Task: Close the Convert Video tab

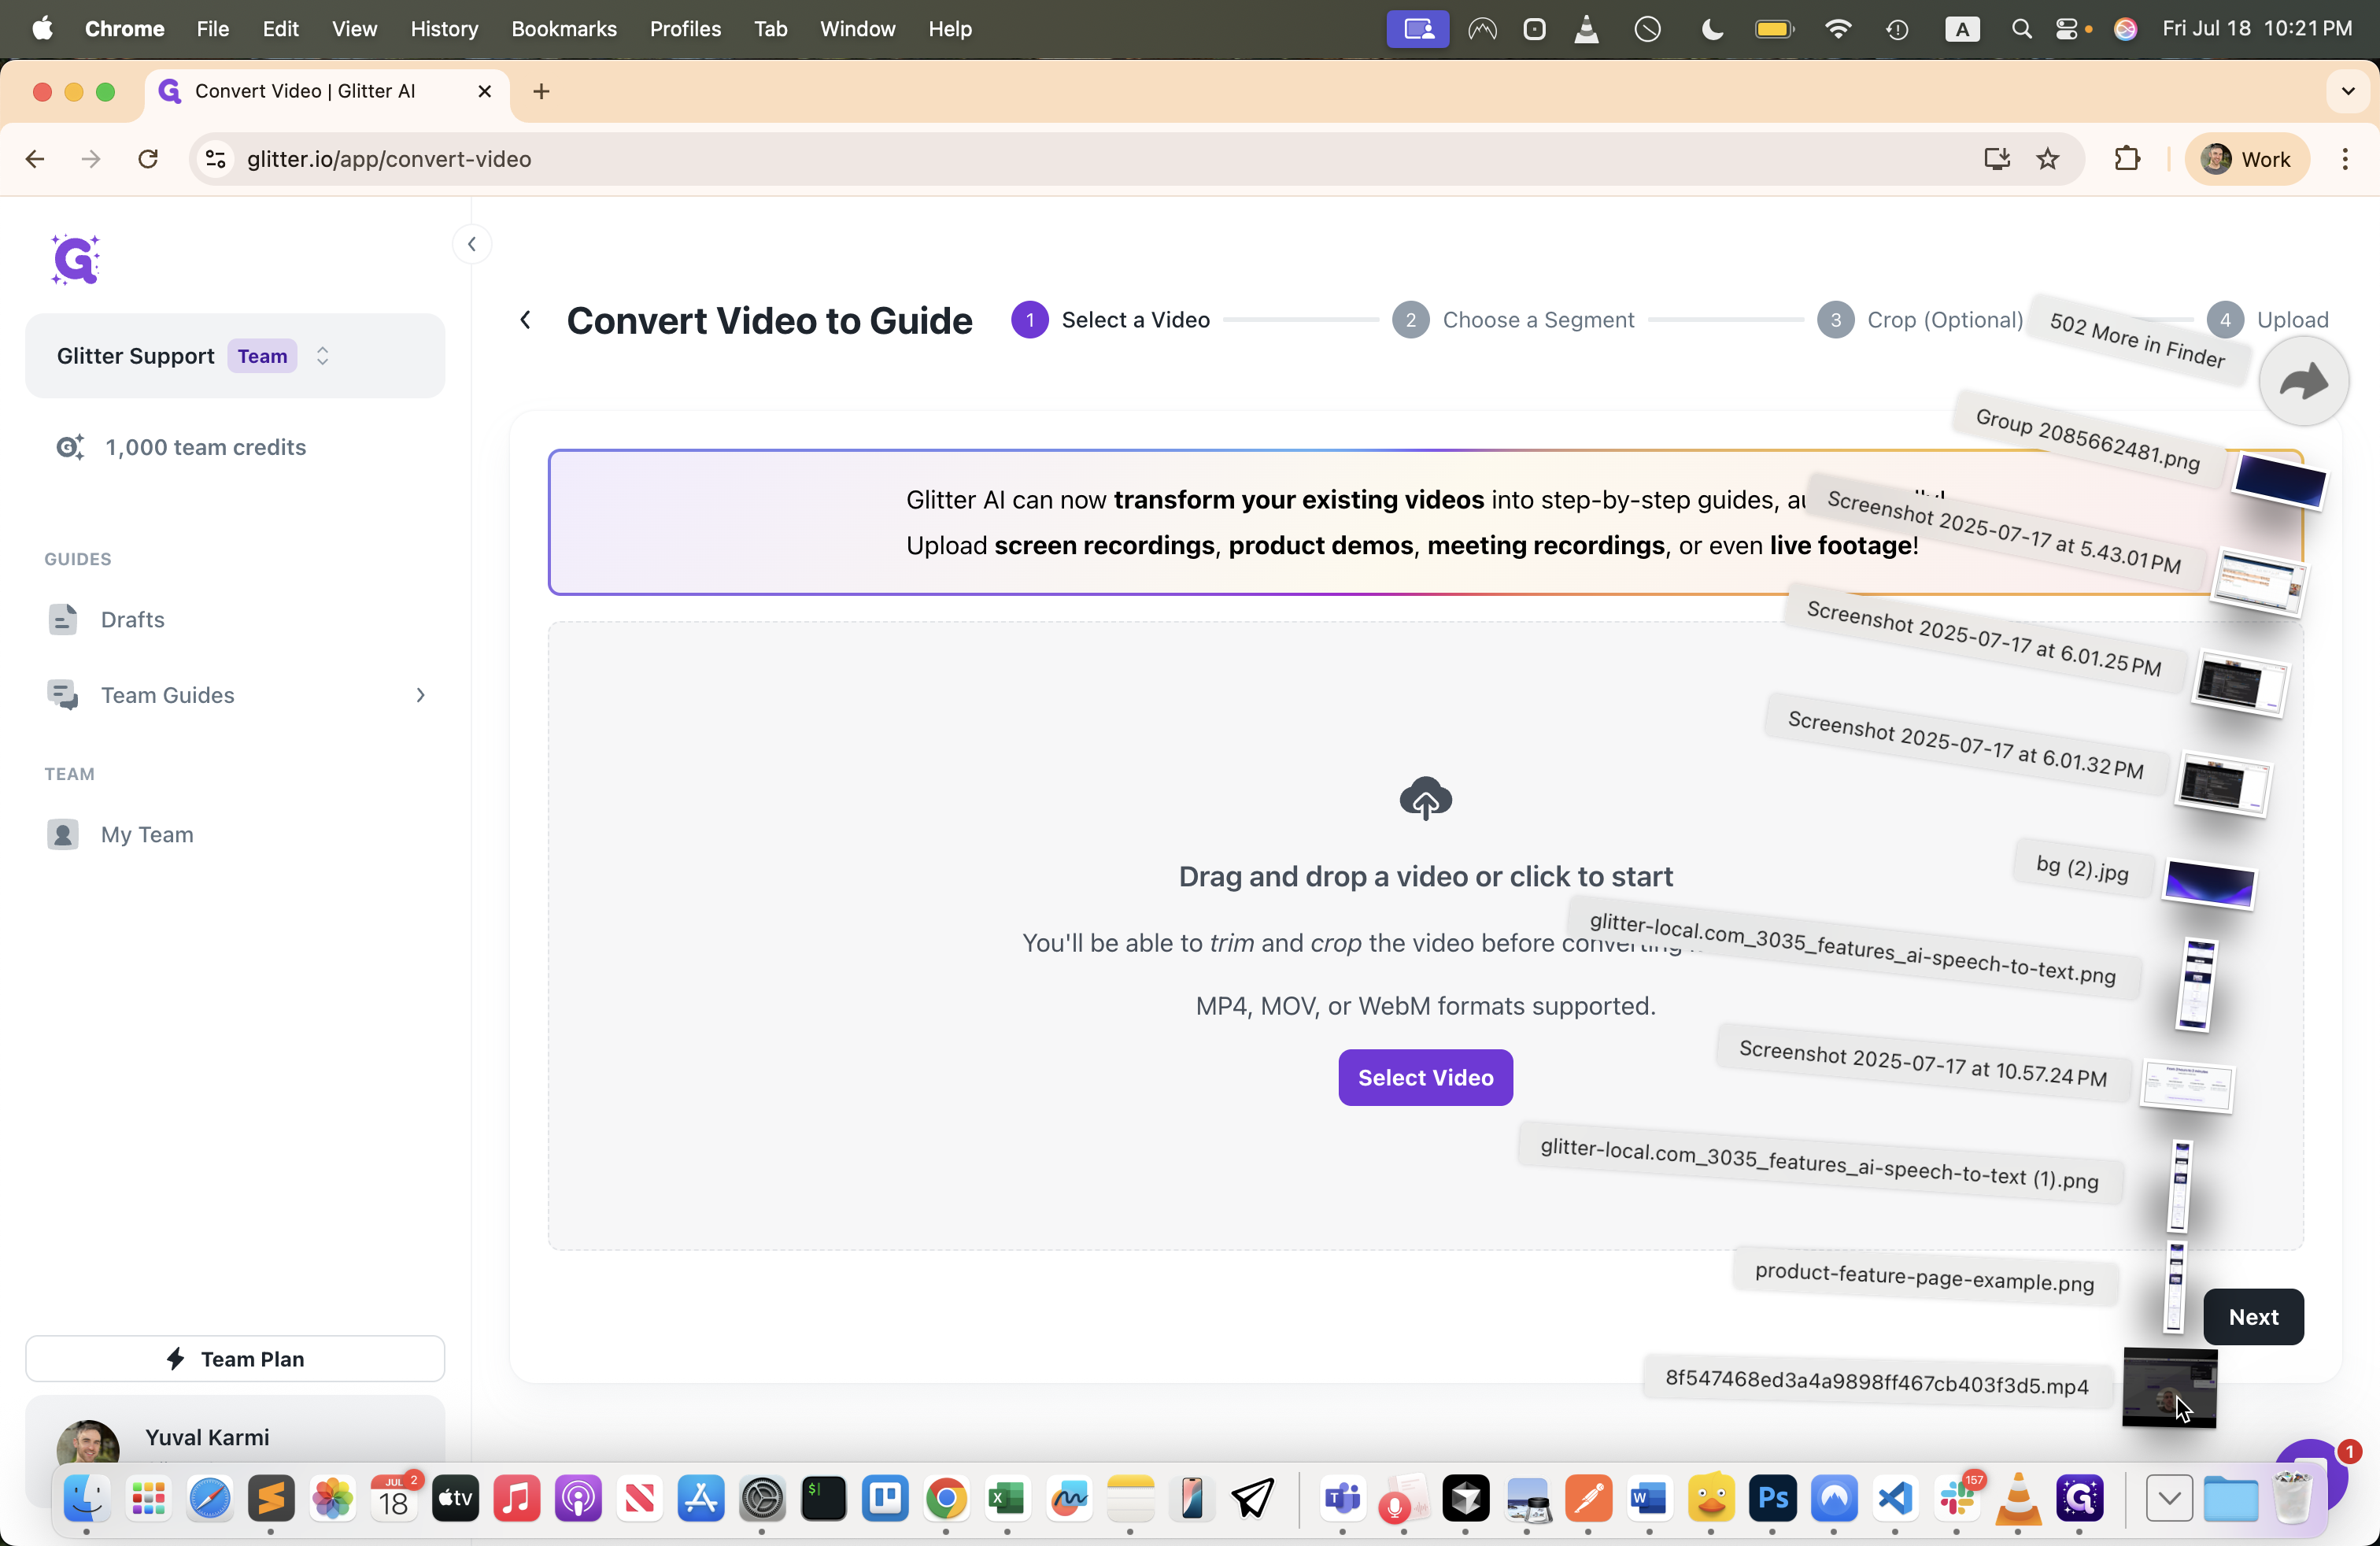Action: [x=485, y=91]
